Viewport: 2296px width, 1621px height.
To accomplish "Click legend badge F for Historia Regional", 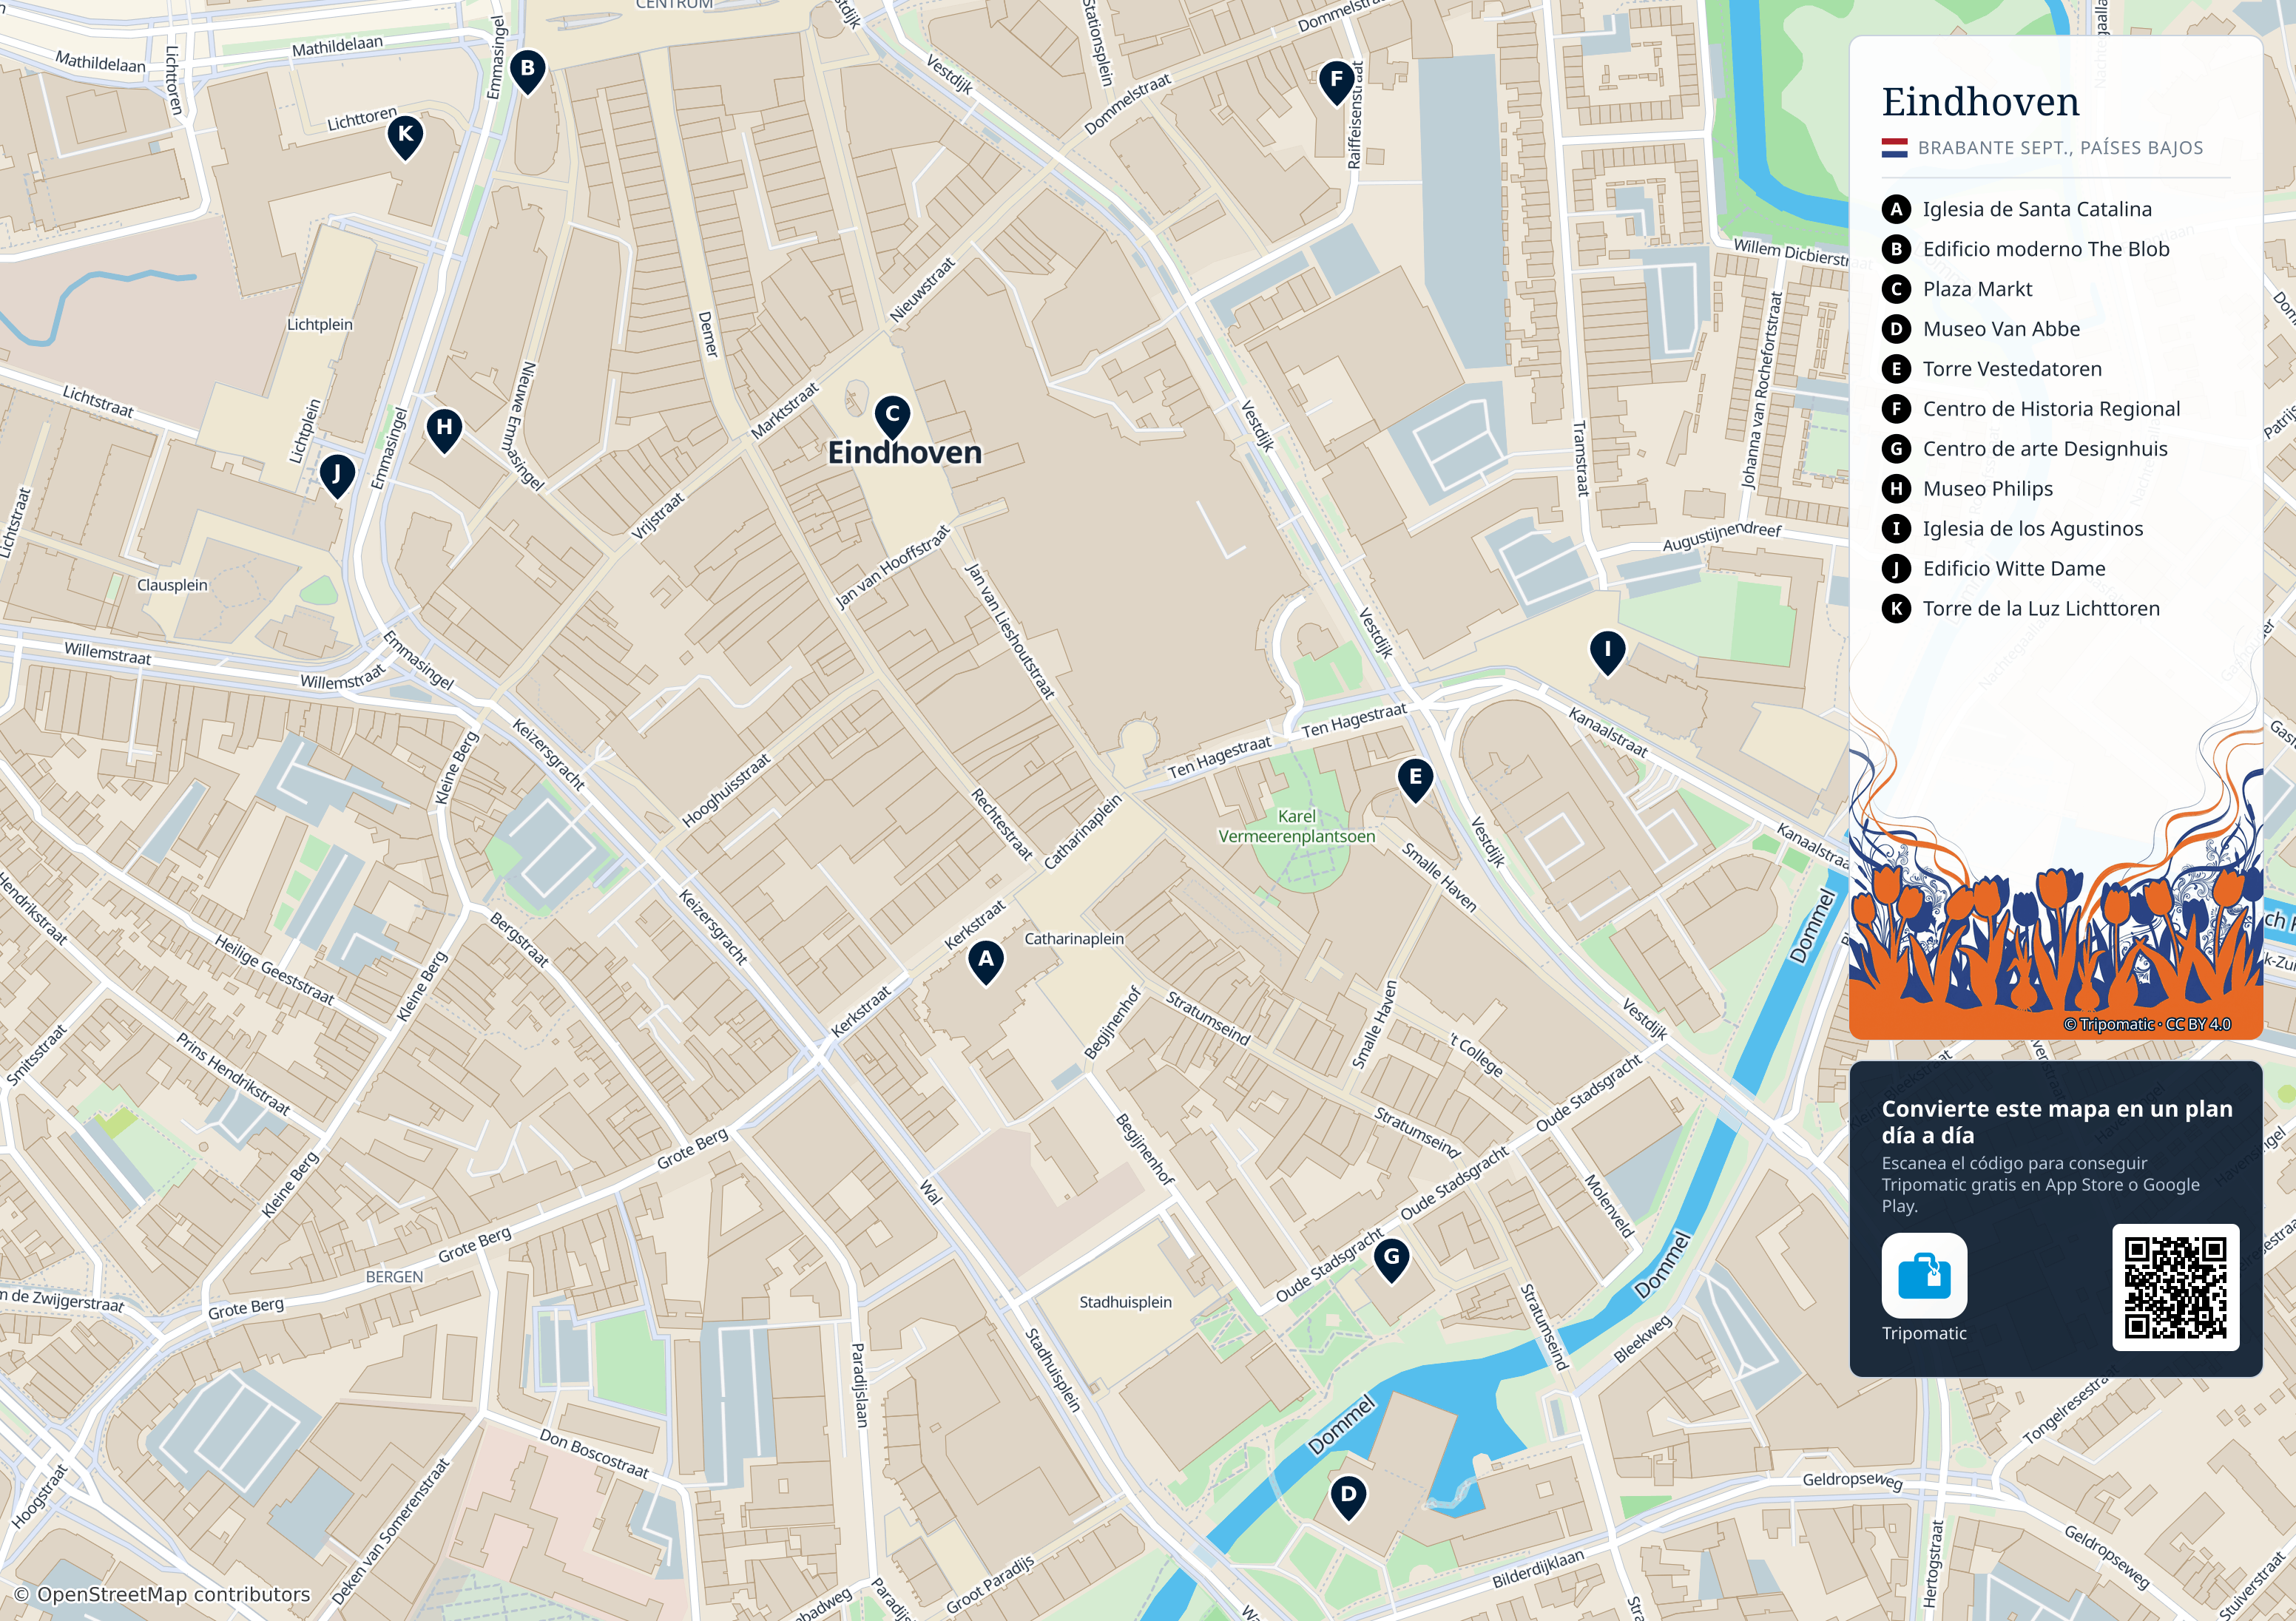I will tap(1896, 409).
